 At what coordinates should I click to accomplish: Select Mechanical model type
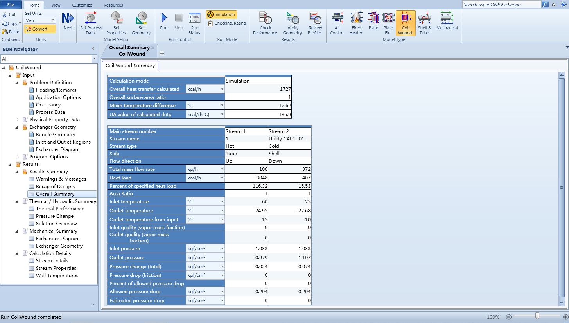coord(447,21)
